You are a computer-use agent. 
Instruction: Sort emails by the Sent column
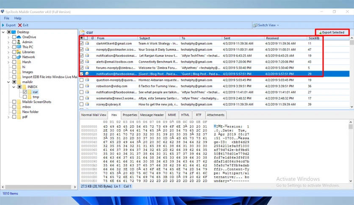[x=243, y=38]
